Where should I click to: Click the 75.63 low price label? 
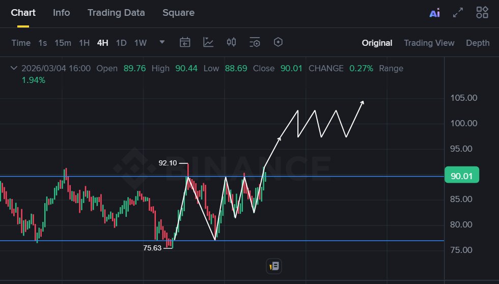pos(152,248)
